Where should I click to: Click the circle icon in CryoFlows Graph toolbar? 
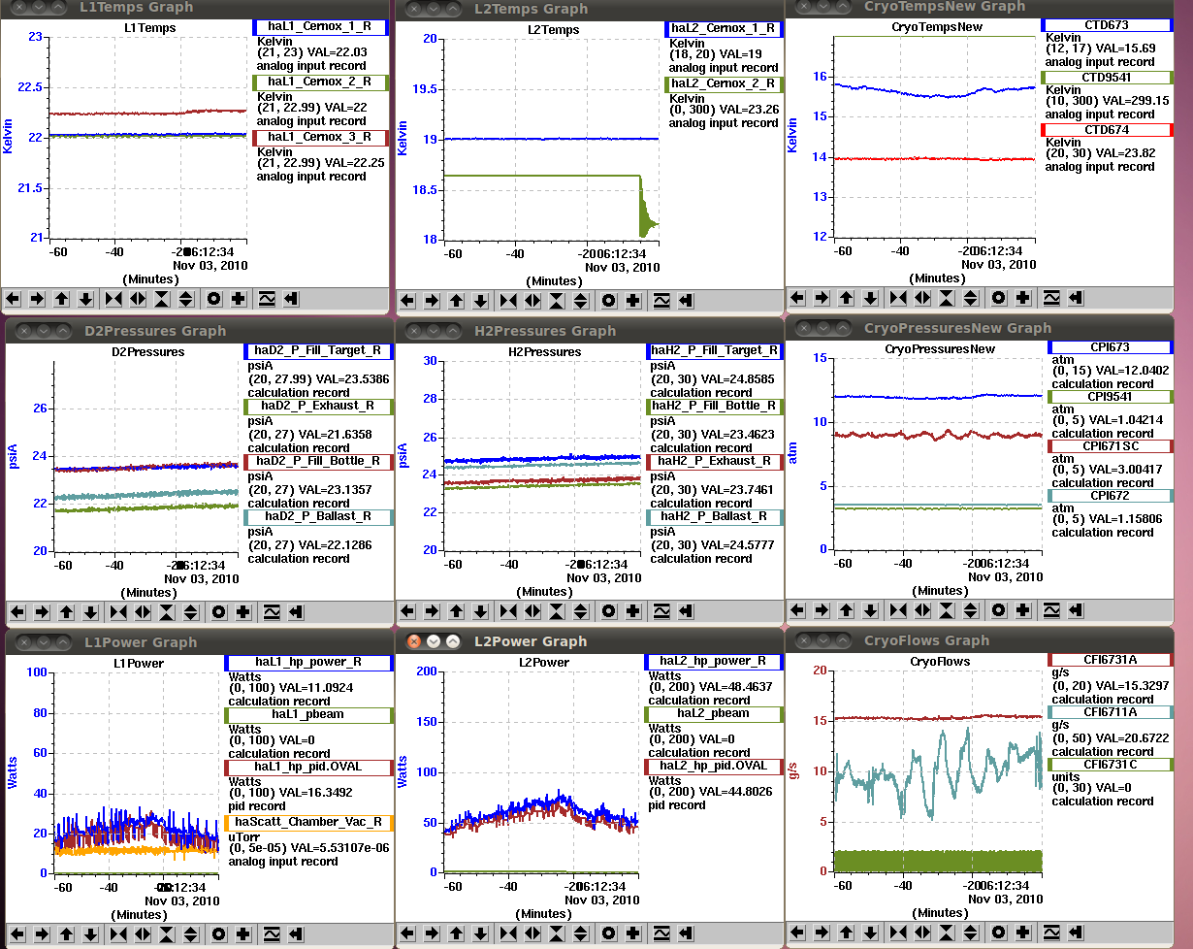999,933
